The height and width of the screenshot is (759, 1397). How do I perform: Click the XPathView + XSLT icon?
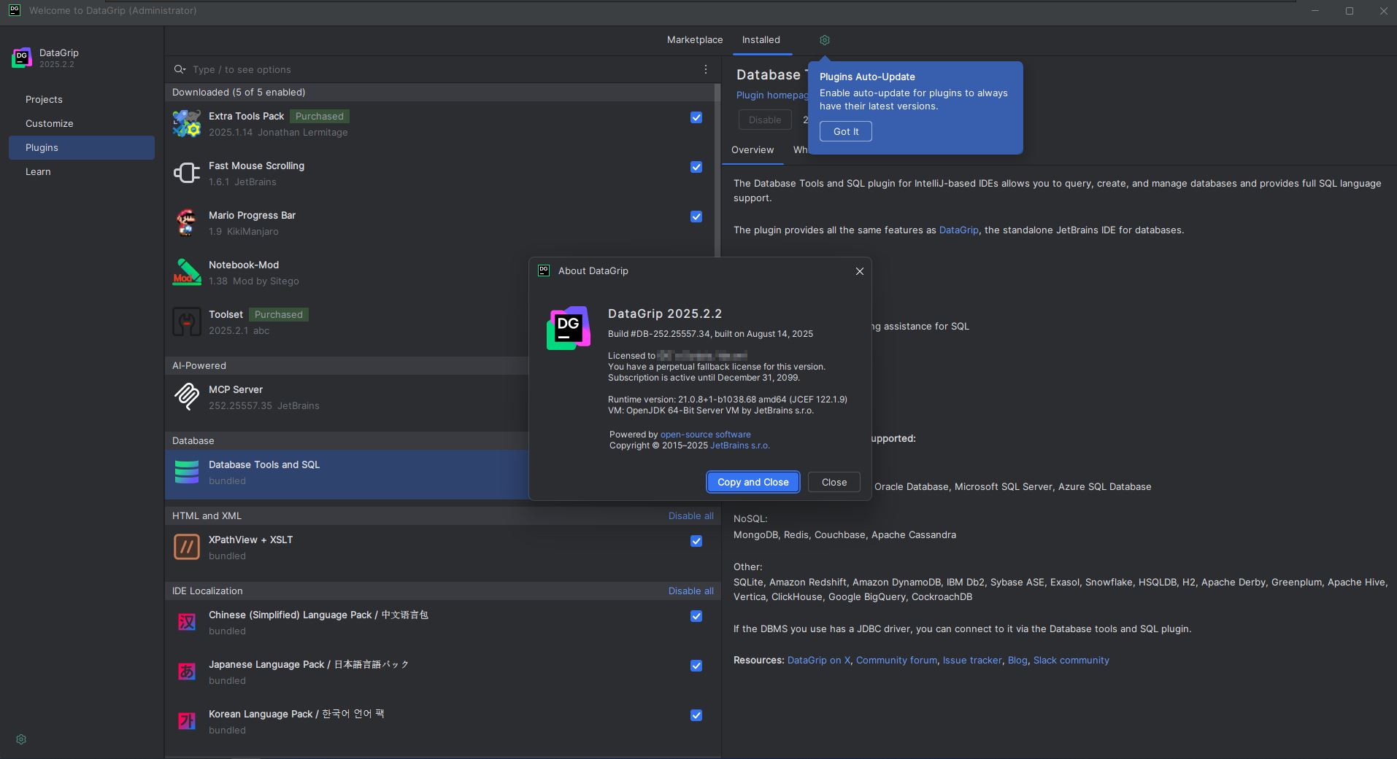(187, 548)
